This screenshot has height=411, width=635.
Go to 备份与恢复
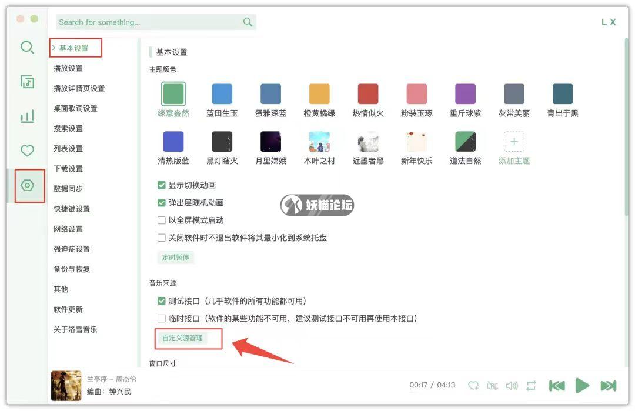coord(72,269)
